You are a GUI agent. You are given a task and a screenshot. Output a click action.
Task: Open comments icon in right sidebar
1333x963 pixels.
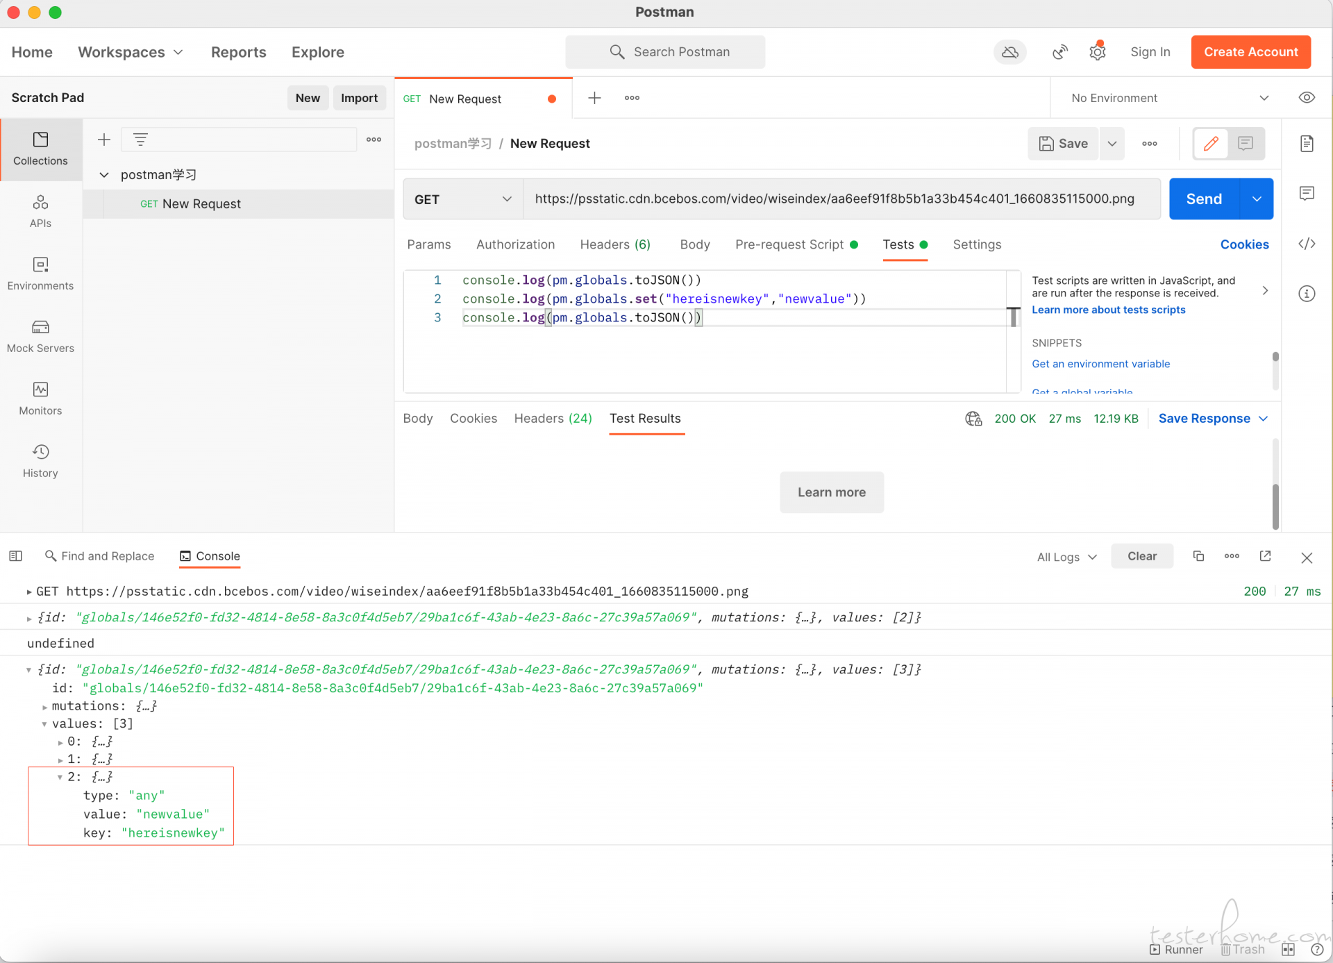tap(1307, 193)
